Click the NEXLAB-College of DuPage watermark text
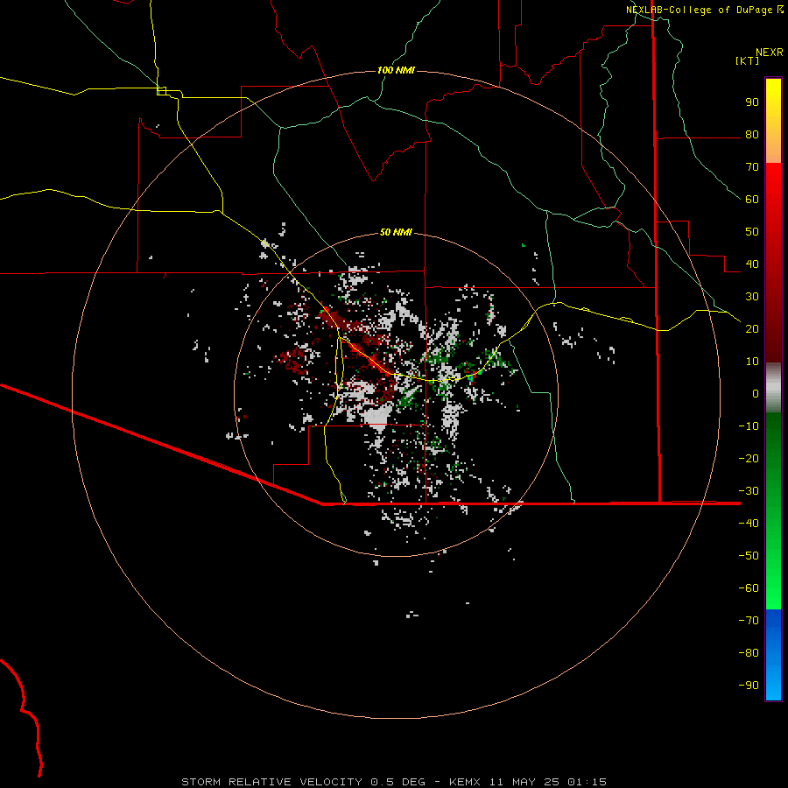Image resolution: width=788 pixels, height=788 pixels. pyautogui.click(x=700, y=10)
